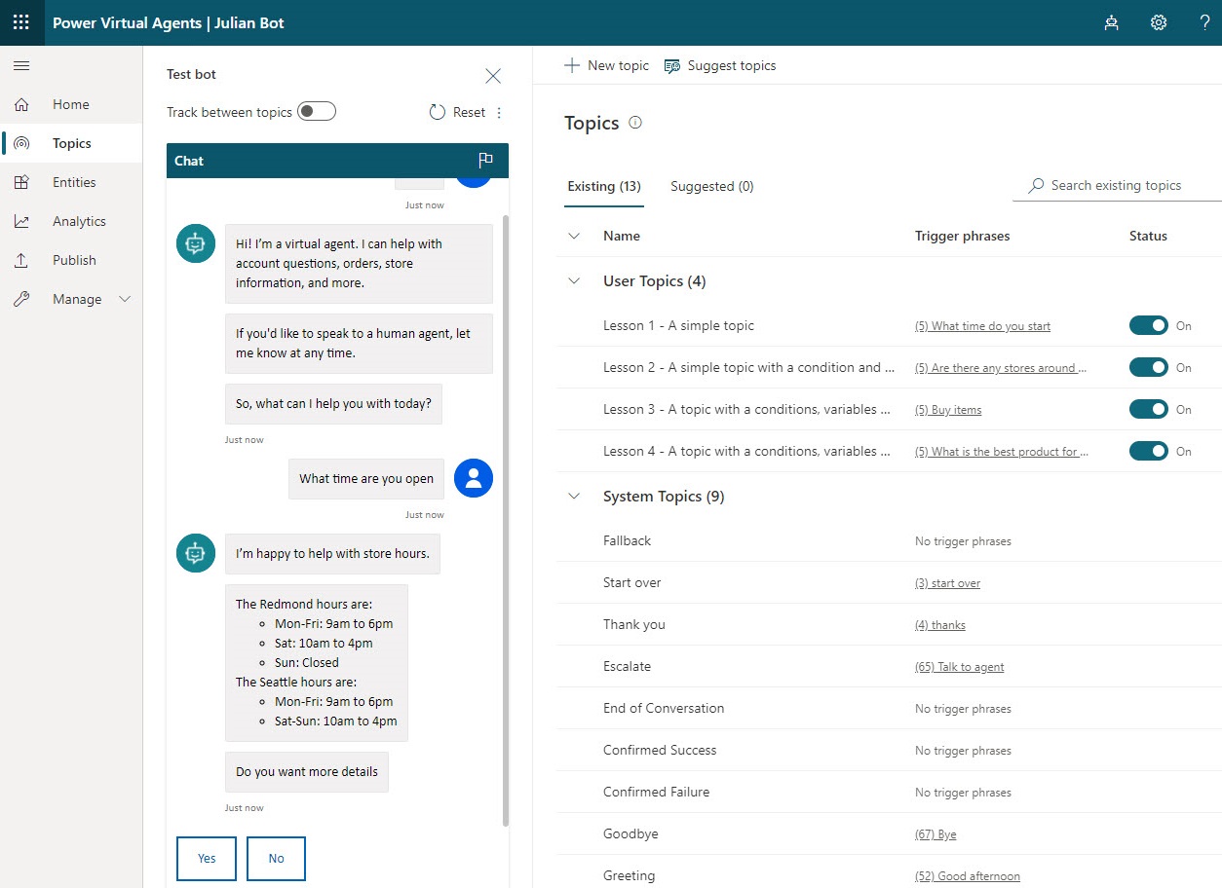This screenshot has width=1222, height=888.
Task: Open Analytics page from sidebar
Action: point(71,221)
